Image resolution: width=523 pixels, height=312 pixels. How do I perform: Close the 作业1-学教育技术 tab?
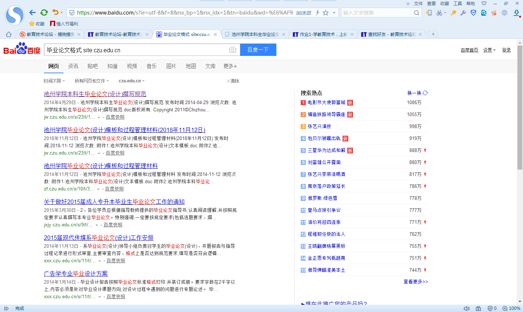coord(352,34)
